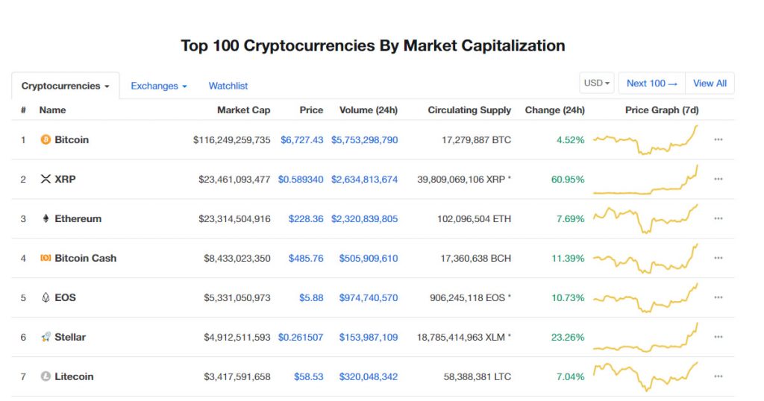
Task: Open Bitcoin price link $6,727.43
Action: 301,139
